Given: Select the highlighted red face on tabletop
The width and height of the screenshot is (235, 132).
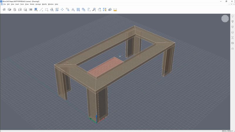Looking at the screenshot, I should [105, 67].
